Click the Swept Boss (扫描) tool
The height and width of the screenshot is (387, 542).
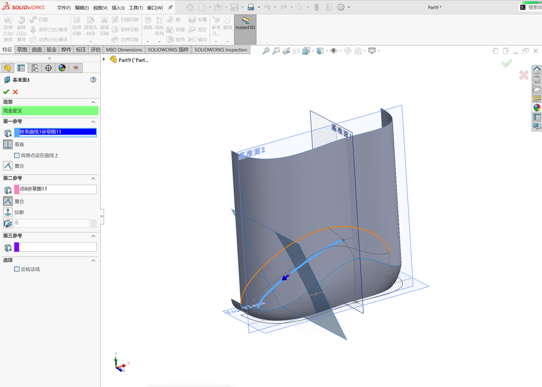pyautogui.click(x=39, y=20)
